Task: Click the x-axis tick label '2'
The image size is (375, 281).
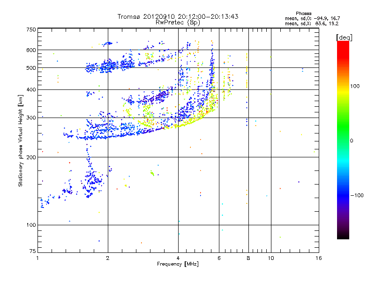Action: click(108, 258)
